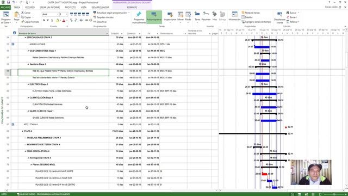Open the Diagrama de Gantt view button
This screenshot has width=348, height=196.
tap(6, 17)
